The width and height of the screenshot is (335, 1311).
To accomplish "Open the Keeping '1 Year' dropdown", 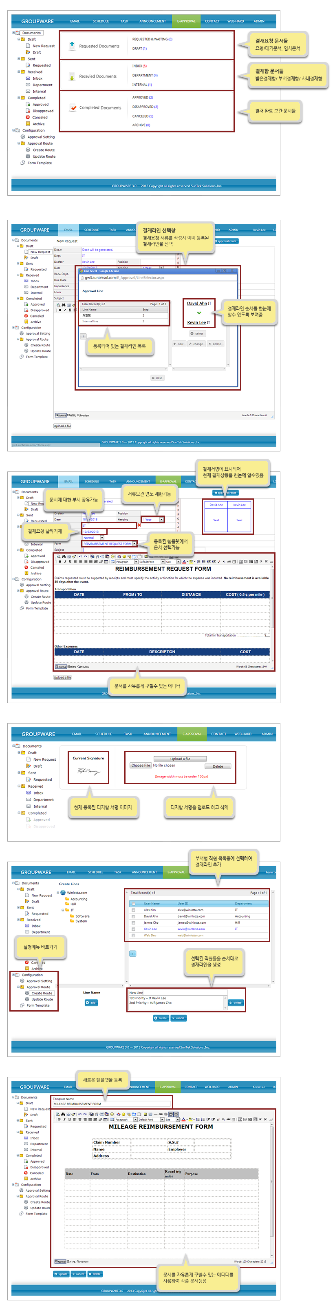I will (162, 520).
